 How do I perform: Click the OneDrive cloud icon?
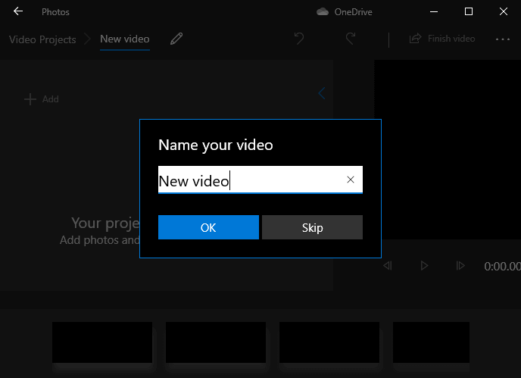pyautogui.click(x=323, y=12)
